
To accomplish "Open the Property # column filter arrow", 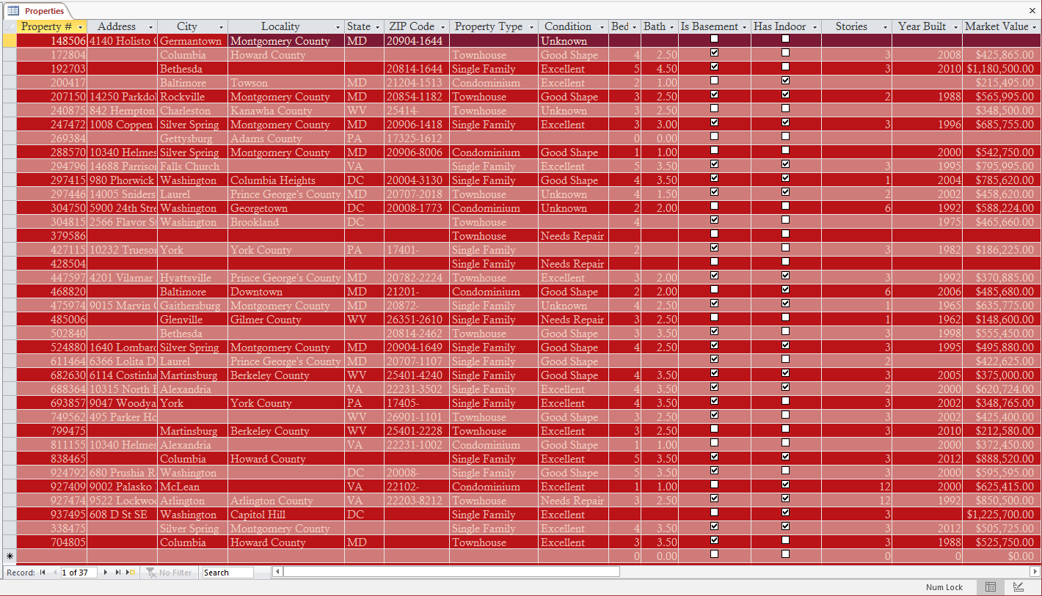I will pos(80,27).
